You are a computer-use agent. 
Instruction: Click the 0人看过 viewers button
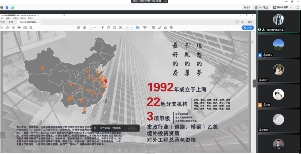[262, 8]
